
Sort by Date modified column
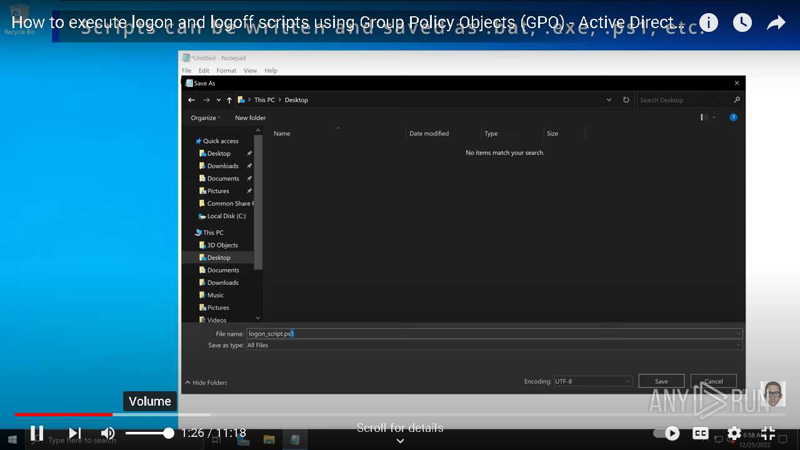pyautogui.click(x=429, y=134)
